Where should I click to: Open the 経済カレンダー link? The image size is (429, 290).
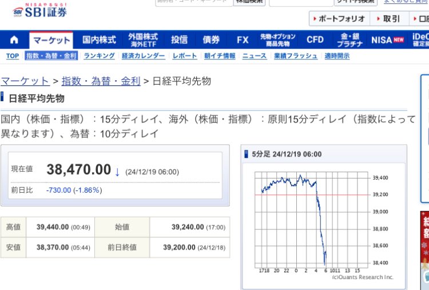tap(144, 56)
